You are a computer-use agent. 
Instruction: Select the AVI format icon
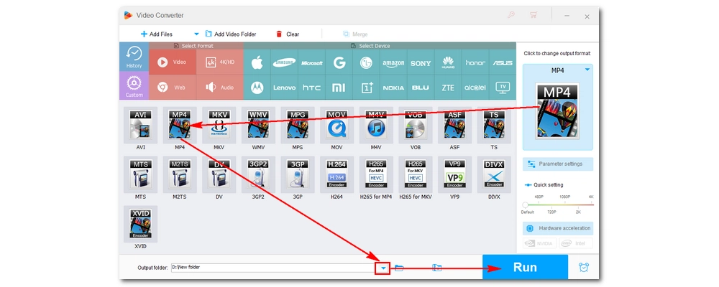[x=140, y=125]
